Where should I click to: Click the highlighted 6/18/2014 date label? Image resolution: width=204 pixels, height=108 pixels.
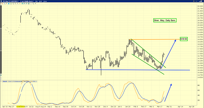(20, 106)
